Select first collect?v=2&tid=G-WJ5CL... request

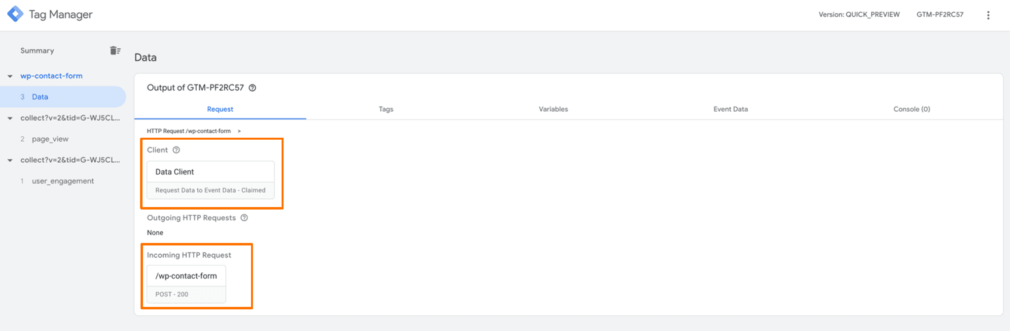click(70, 118)
